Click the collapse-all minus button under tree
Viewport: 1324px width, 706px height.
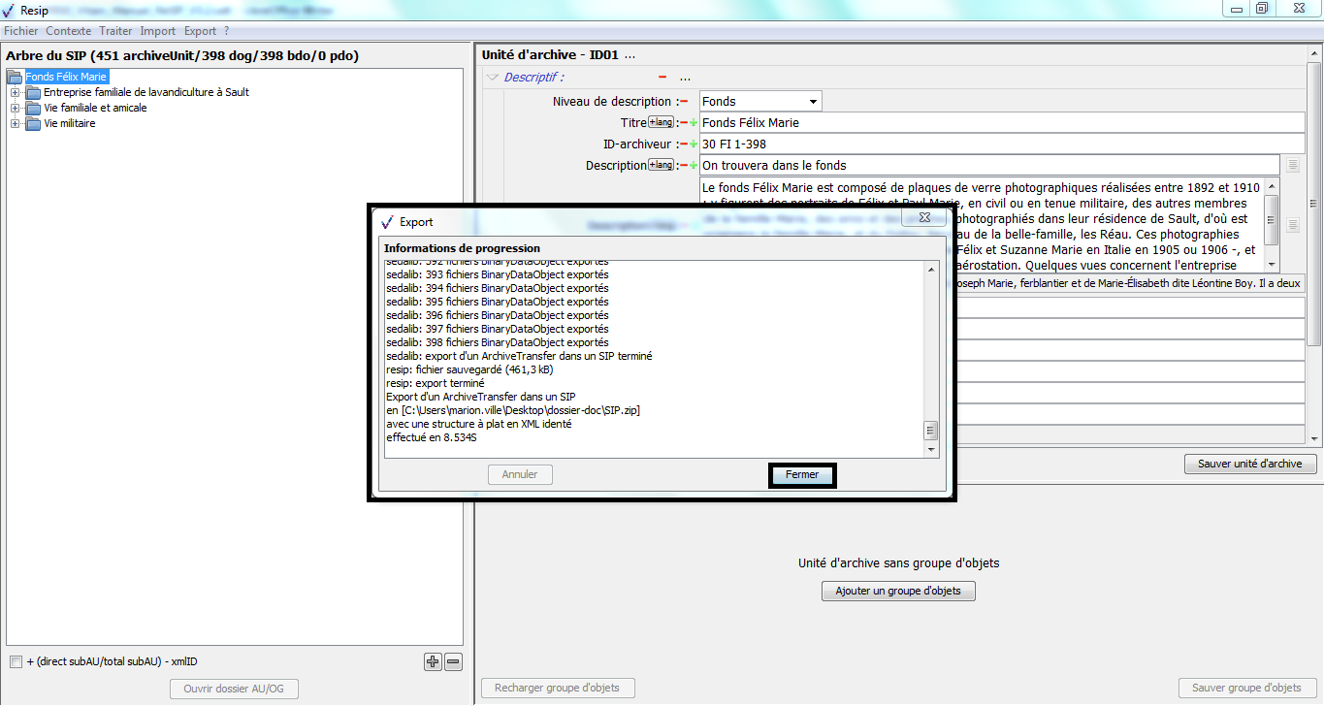coord(453,662)
